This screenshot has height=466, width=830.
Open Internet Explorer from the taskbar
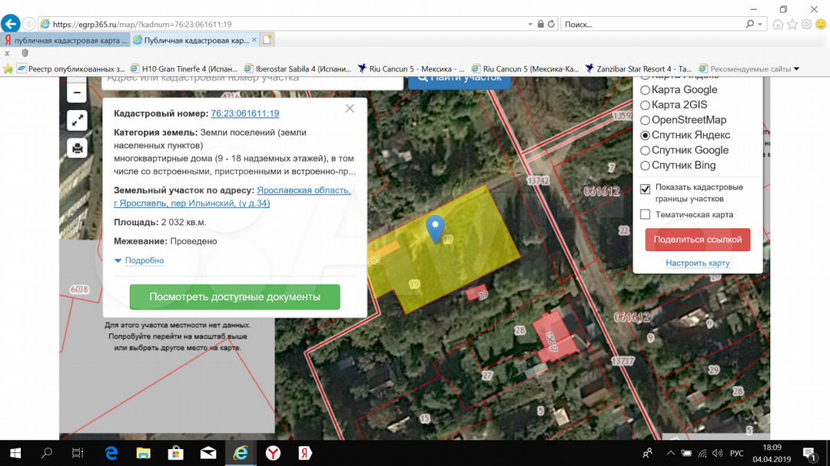(x=241, y=452)
